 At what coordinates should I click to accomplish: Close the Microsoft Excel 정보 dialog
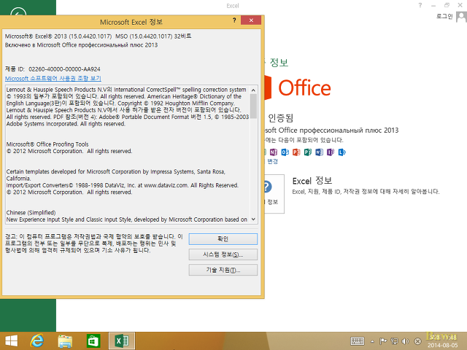[x=251, y=20]
